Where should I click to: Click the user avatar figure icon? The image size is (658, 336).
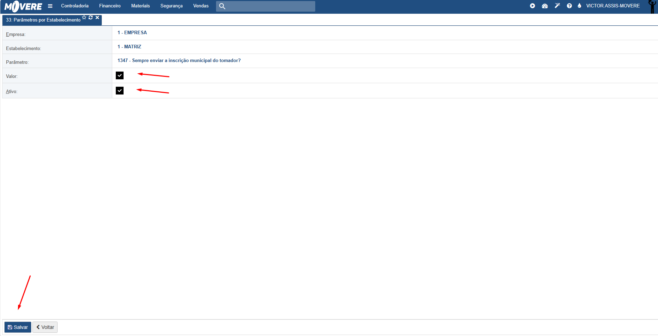pyautogui.click(x=652, y=6)
